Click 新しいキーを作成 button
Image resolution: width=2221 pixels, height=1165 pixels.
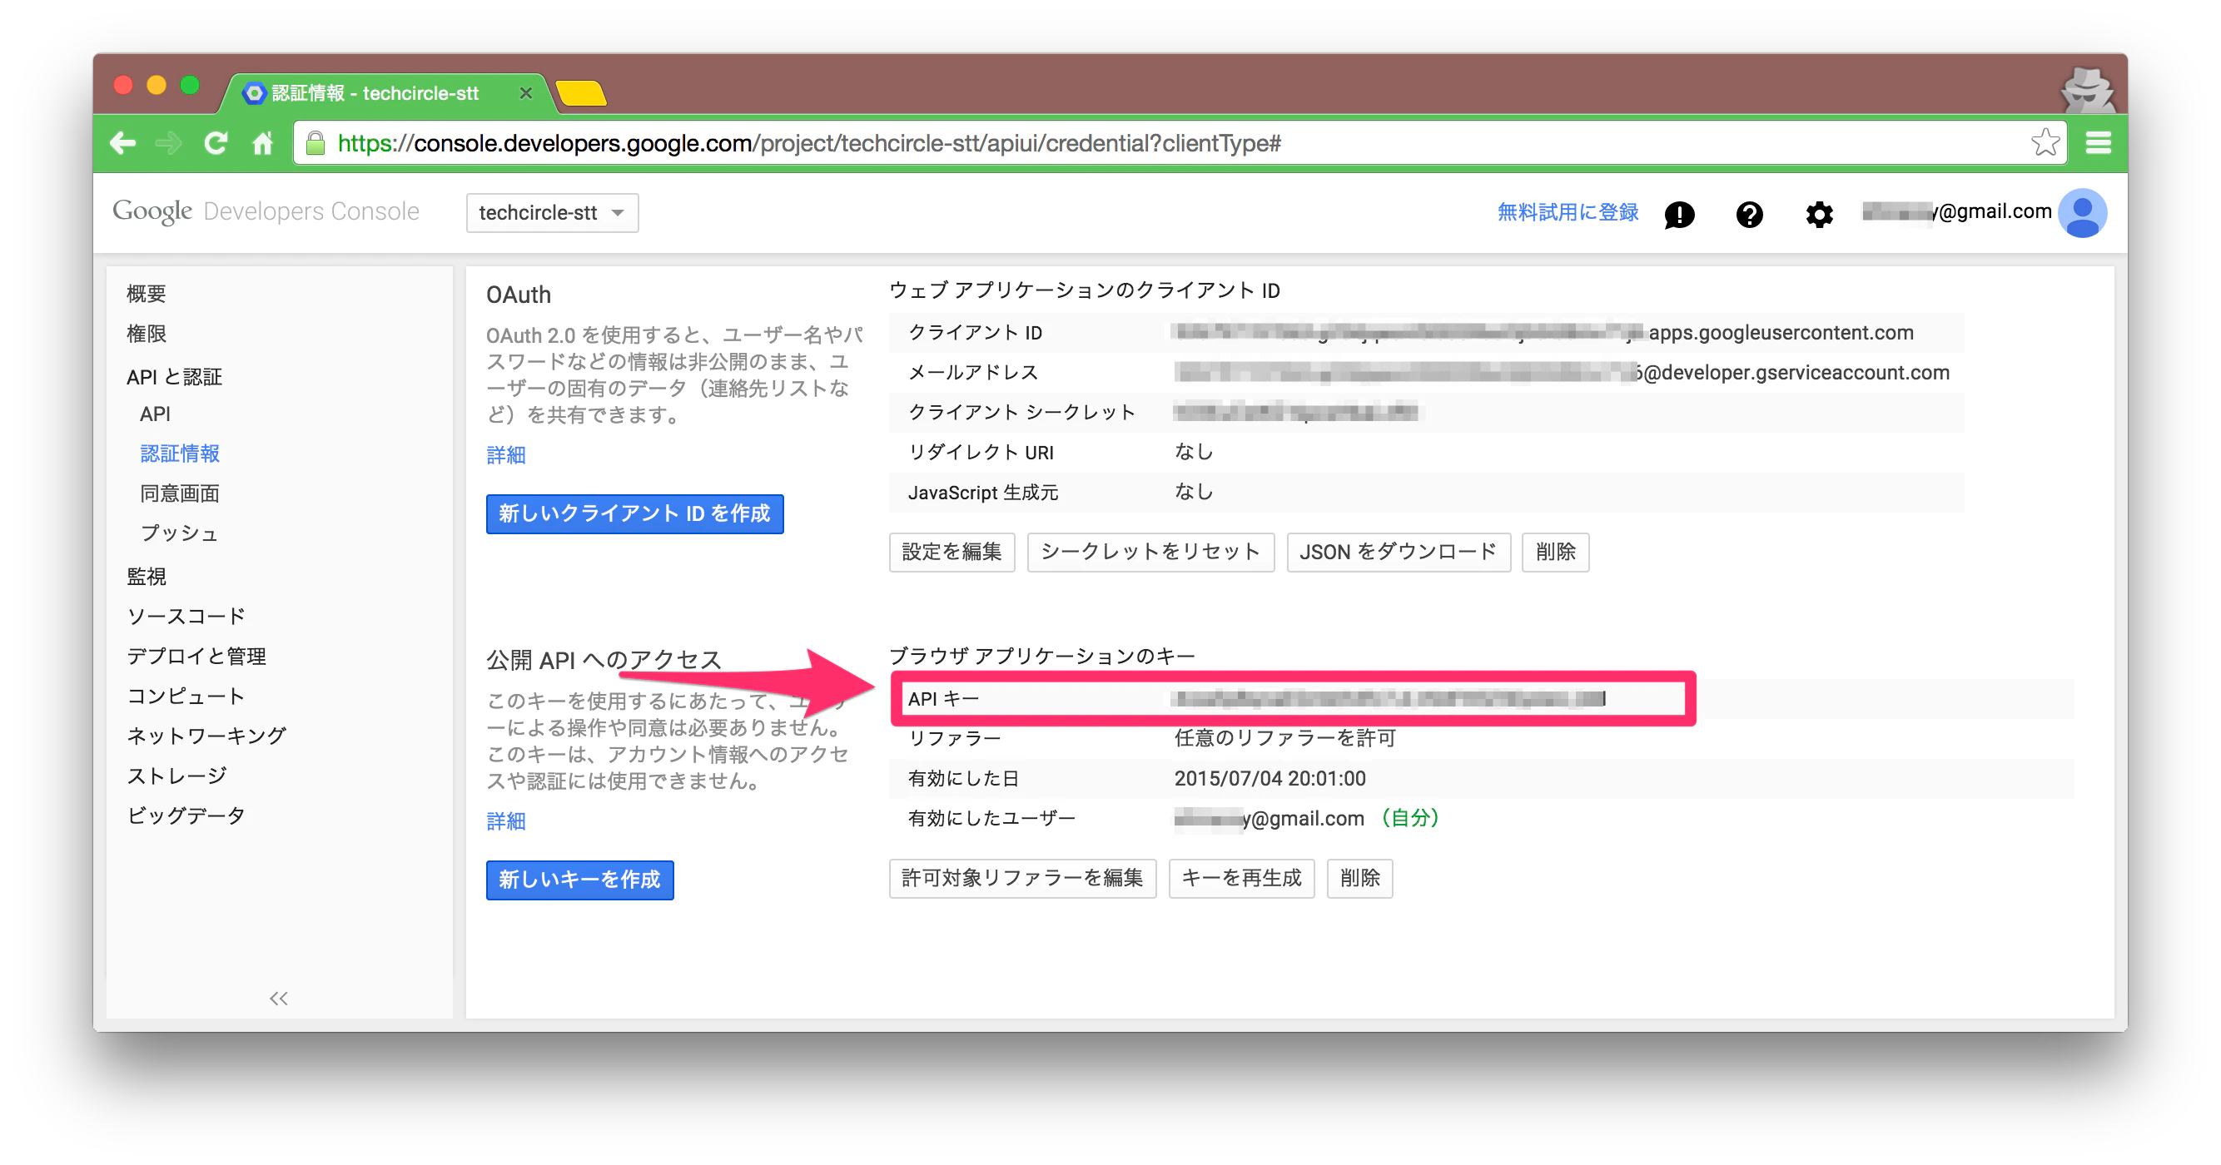tap(579, 879)
